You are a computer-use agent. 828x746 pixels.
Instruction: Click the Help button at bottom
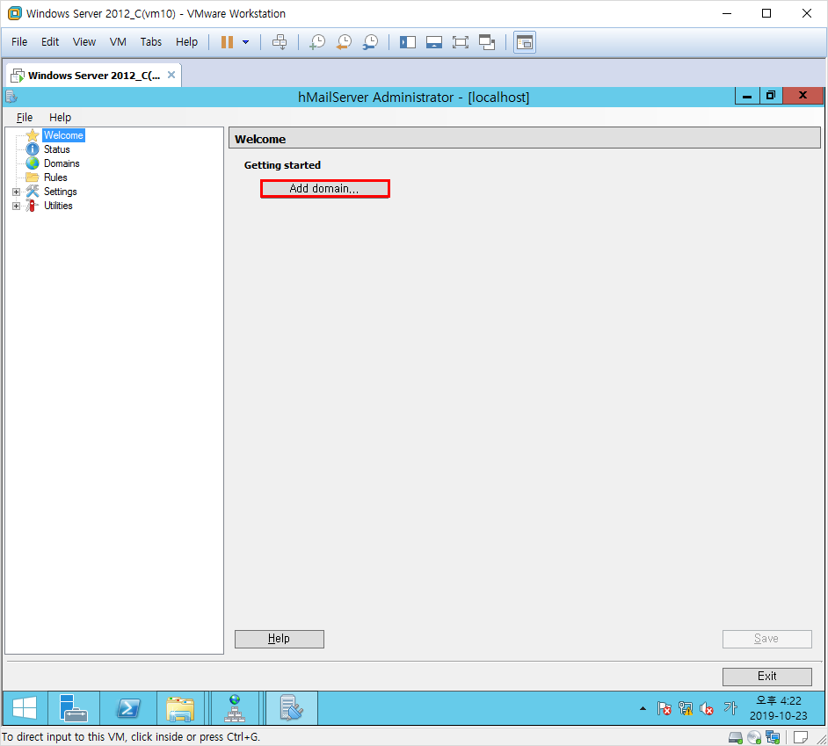click(280, 639)
